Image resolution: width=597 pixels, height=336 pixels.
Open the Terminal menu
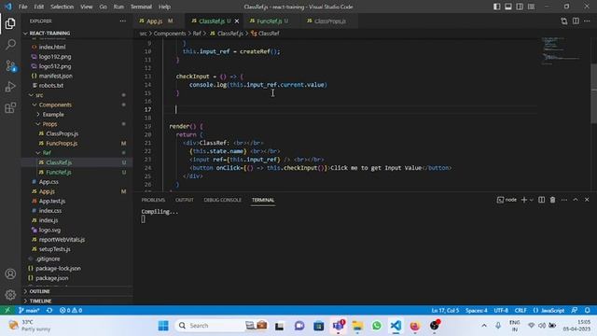tap(141, 7)
